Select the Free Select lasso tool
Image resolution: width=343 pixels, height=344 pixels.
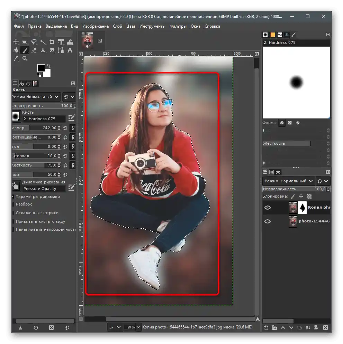pyautogui.click(x=34, y=42)
